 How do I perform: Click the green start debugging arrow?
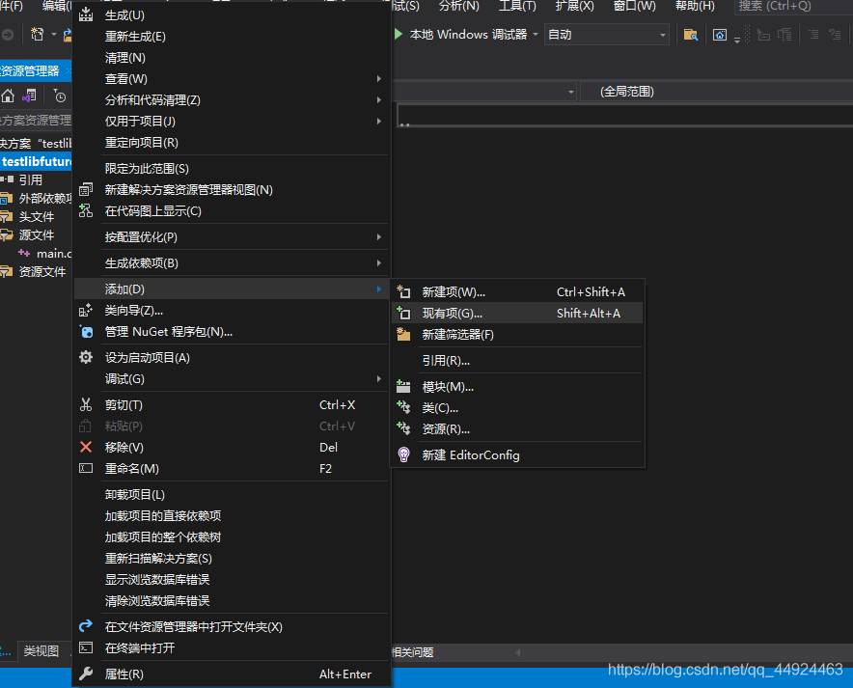[x=399, y=35]
